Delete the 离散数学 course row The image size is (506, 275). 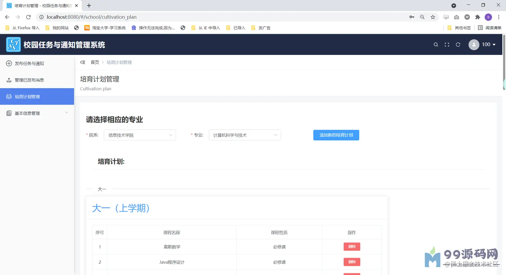[x=352, y=247]
